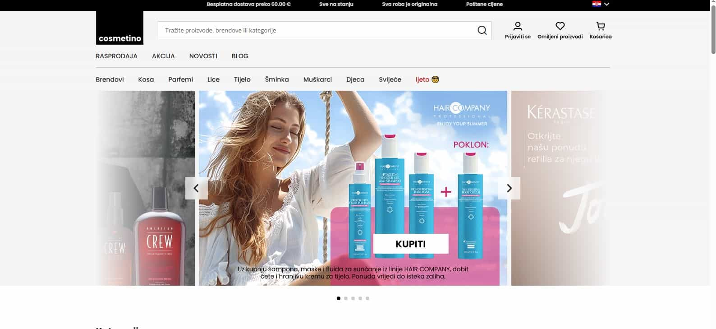Click 'Sve na stanju' text

pyautogui.click(x=336, y=4)
